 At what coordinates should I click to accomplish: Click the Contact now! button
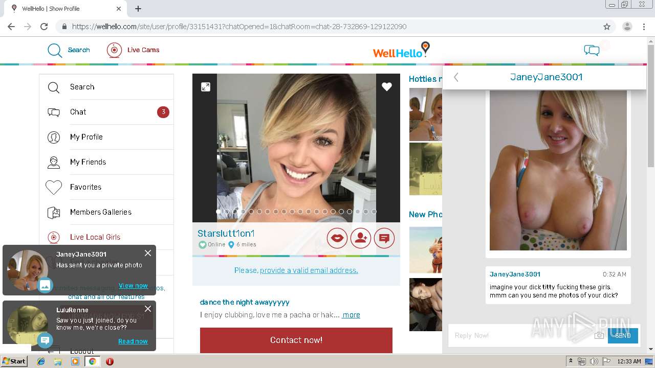click(x=296, y=340)
